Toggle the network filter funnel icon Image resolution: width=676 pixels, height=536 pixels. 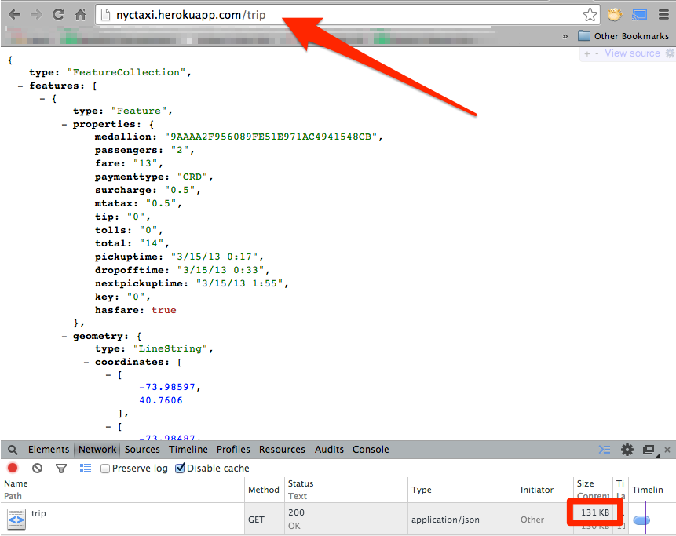61,469
